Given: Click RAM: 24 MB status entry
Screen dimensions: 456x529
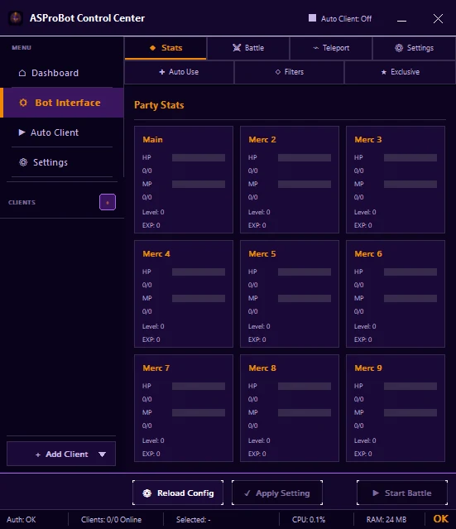Looking at the screenshot, I should tap(386, 520).
